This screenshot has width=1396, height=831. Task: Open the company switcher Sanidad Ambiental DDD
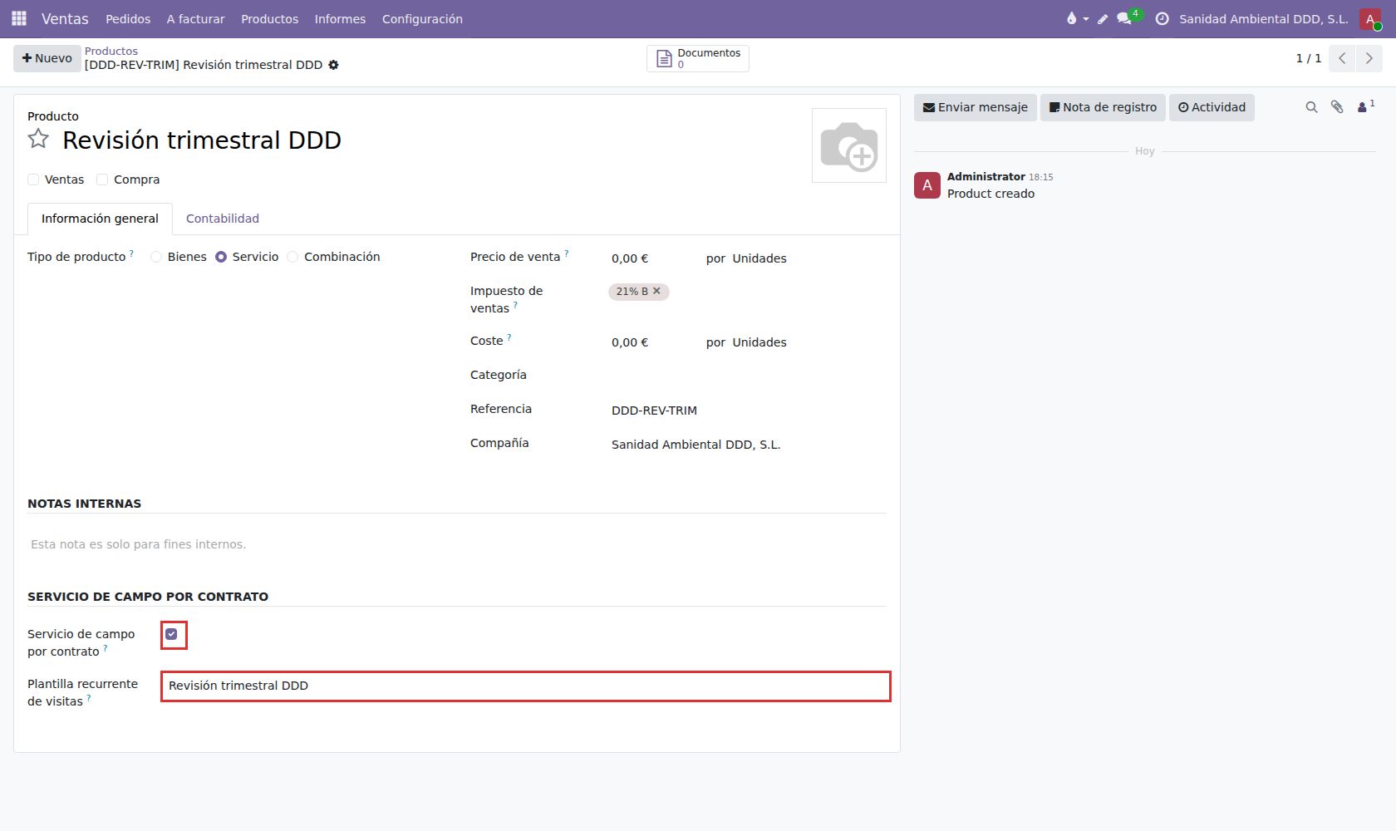[1263, 18]
